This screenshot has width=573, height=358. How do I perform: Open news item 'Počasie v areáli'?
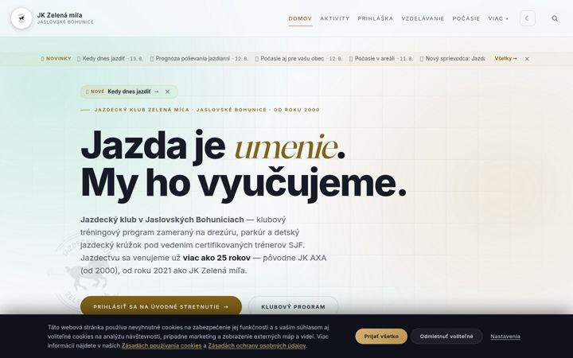click(x=381, y=58)
